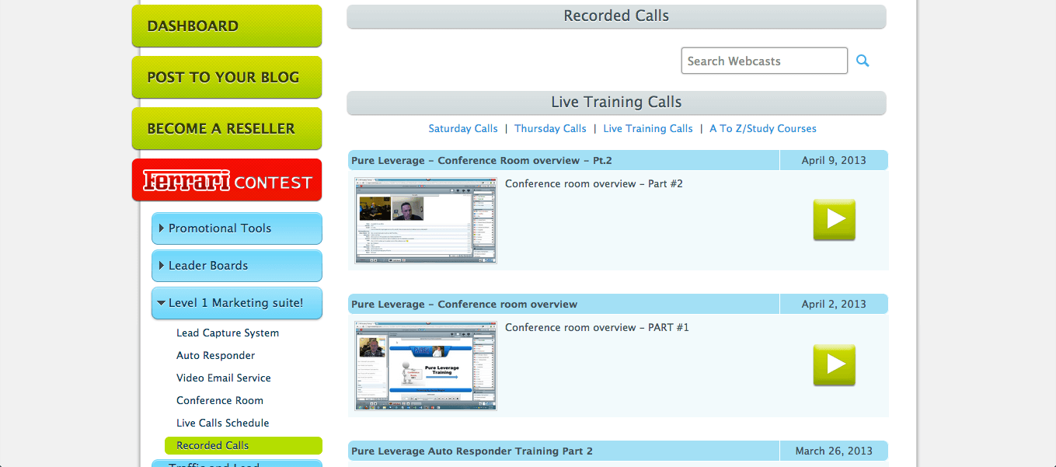The image size is (1056, 467).
Task: Click the March 26, 2013 date cell
Action: coord(834,451)
